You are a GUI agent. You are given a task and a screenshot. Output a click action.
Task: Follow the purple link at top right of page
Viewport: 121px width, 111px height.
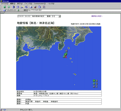pyautogui.click(x=97, y=16)
